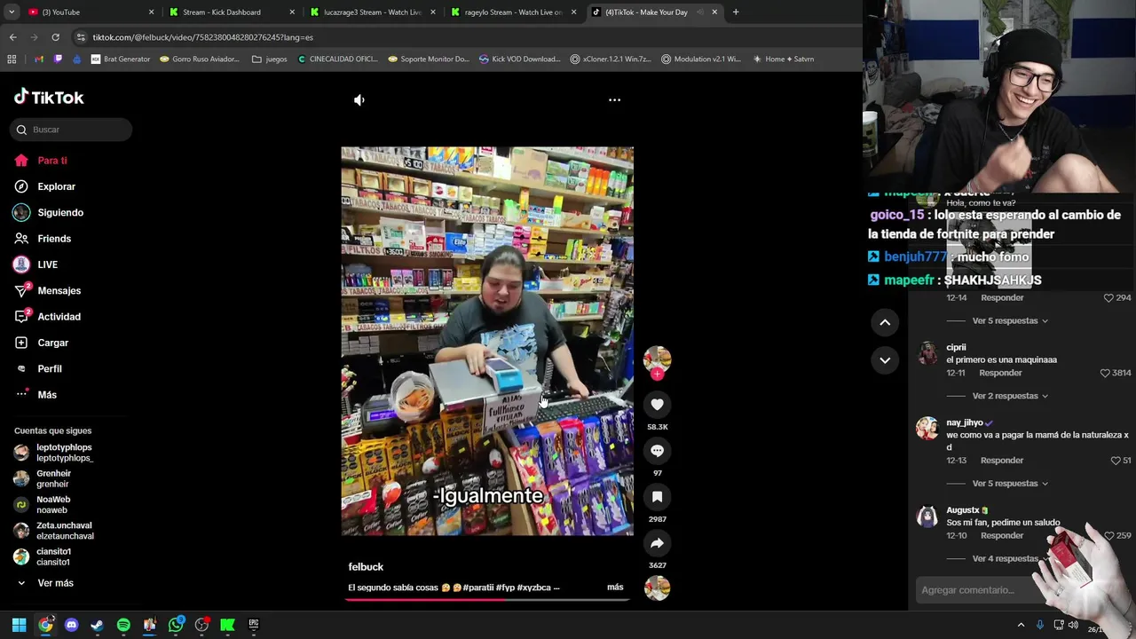Click the TikTok logo
This screenshot has width=1136, height=639.
49,98
